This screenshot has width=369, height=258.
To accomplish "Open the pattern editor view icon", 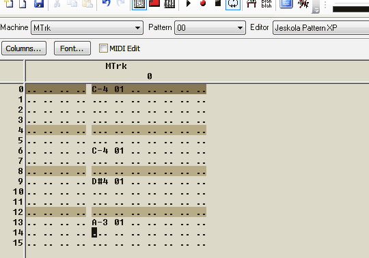I will [139, 4].
